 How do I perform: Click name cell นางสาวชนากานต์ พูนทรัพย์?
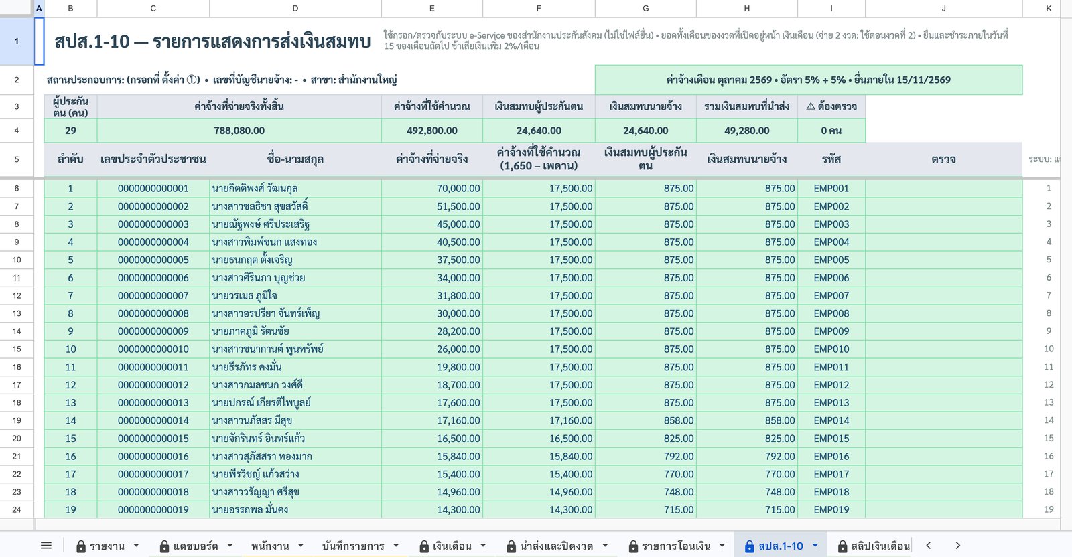295,349
